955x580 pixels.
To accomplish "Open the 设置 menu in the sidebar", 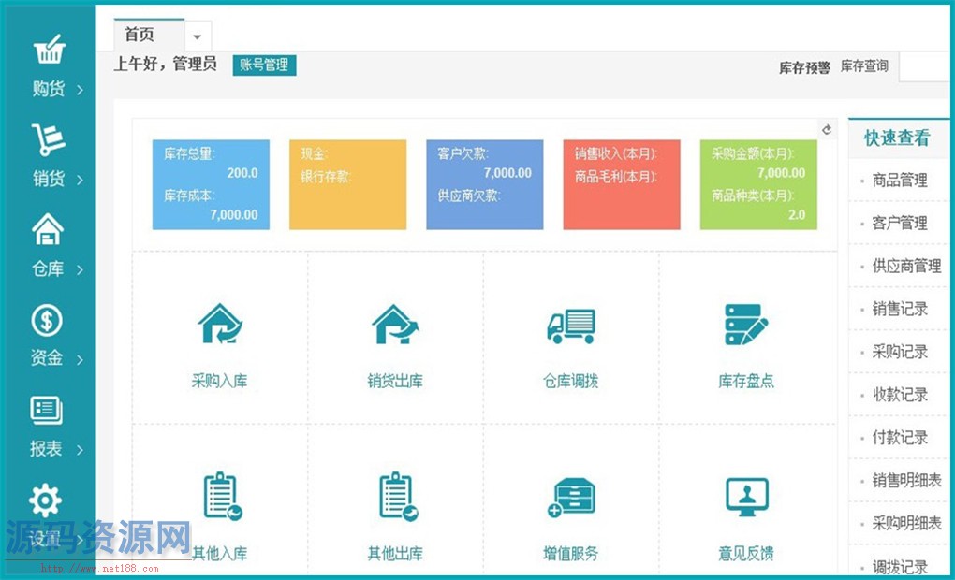I will coord(46,500).
